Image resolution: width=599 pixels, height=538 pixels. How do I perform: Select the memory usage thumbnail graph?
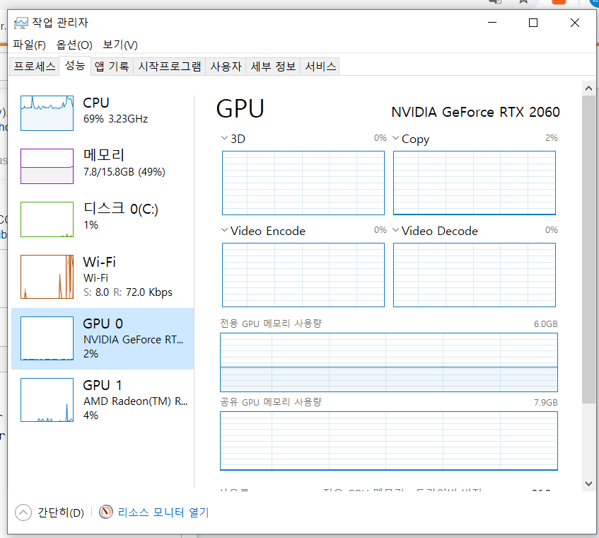47,166
